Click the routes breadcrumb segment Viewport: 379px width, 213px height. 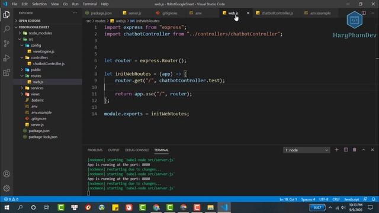click(x=100, y=21)
